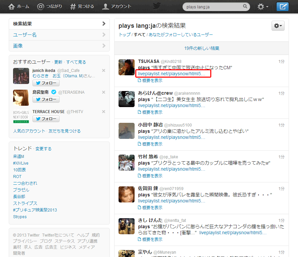298x257 pixels.
Task: Follow TERRACE HOUSE
Action: [x=46, y=119]
